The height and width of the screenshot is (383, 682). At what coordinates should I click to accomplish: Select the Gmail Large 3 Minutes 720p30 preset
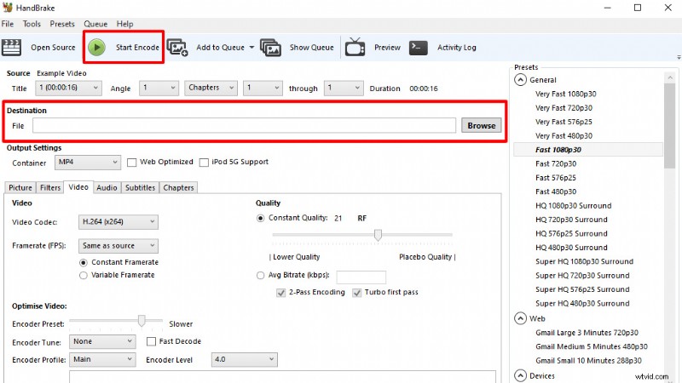[587, 333]
